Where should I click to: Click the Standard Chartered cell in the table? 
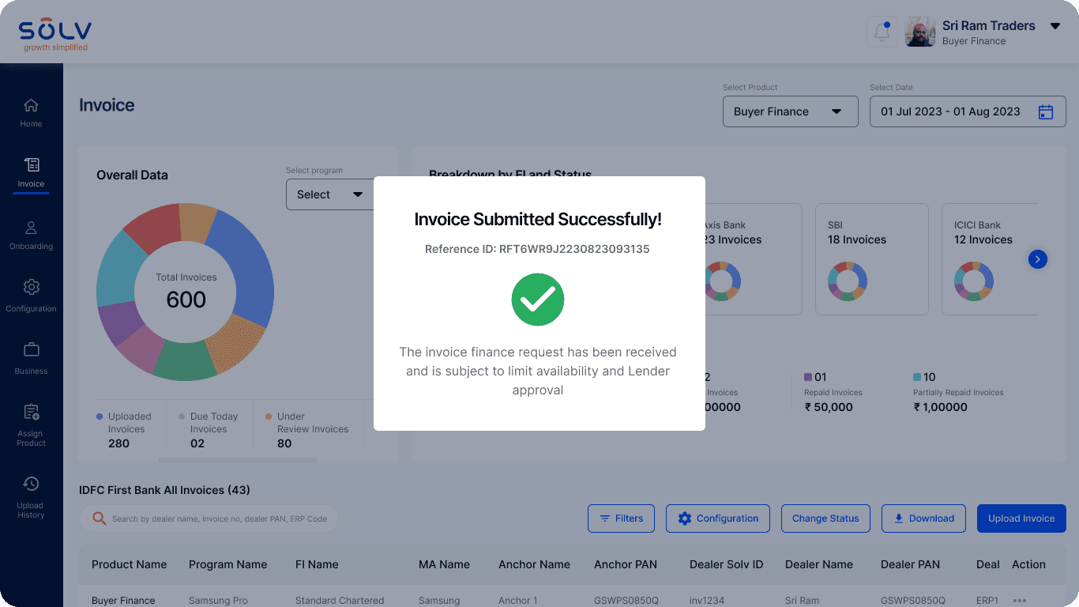[x=340, y=601]
